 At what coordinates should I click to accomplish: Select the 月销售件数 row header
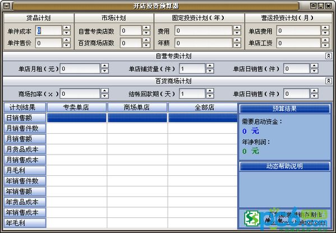(x=25, y=128)
